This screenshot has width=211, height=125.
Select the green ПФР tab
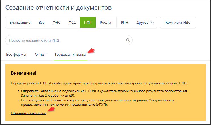click(88, 23)
